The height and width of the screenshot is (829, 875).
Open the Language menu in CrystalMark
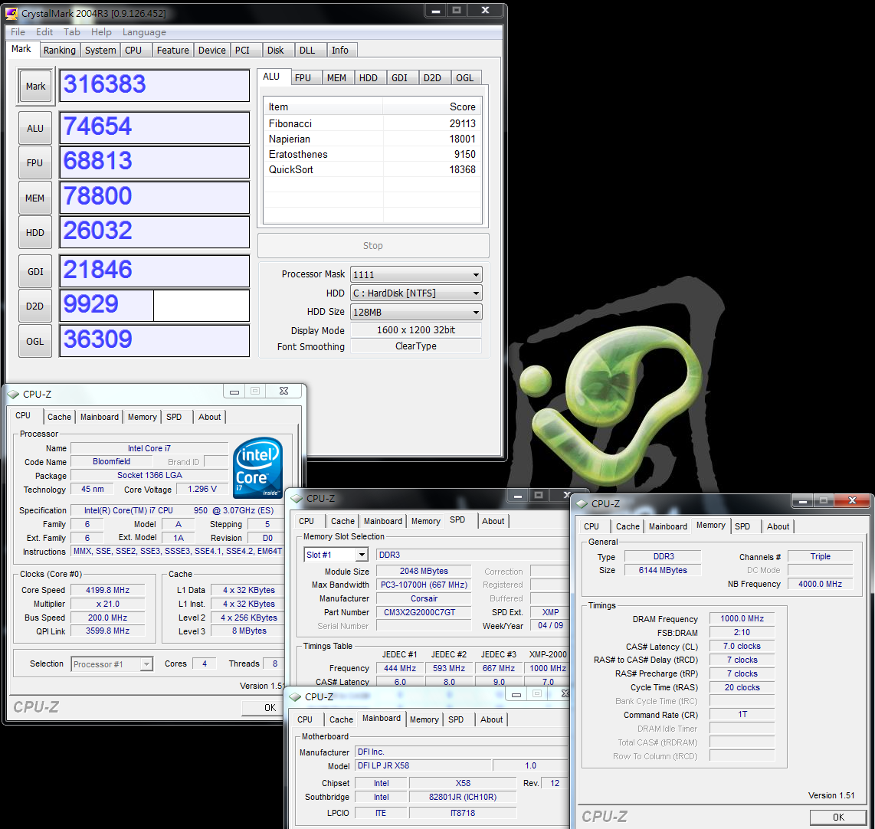tap(144, 32)
